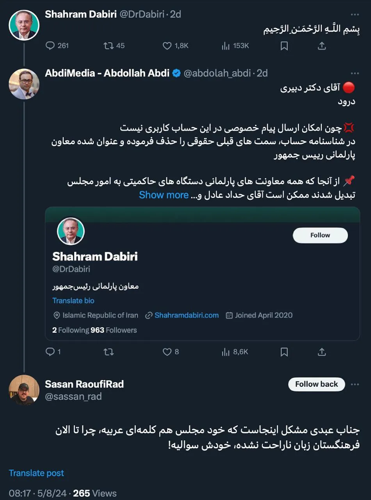
Task: Follow back Sasan RaoufiRad
Action: pyautogui.click(x=316, y=384)
